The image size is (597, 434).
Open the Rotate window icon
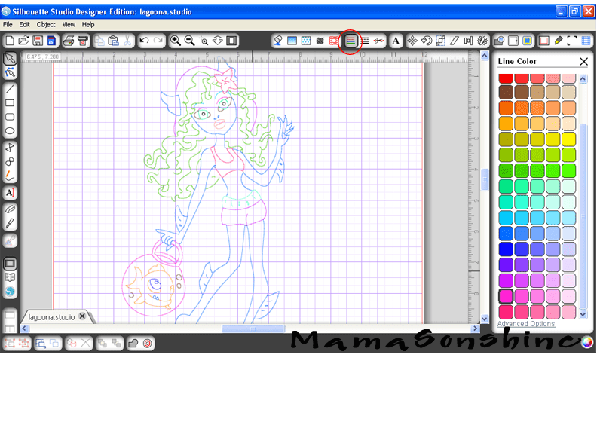tap(426, 41)
